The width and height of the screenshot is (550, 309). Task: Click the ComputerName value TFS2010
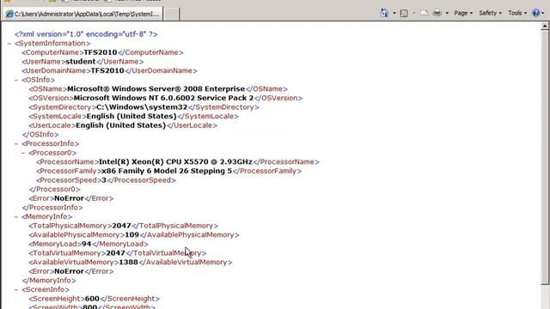tap(101, 52)
